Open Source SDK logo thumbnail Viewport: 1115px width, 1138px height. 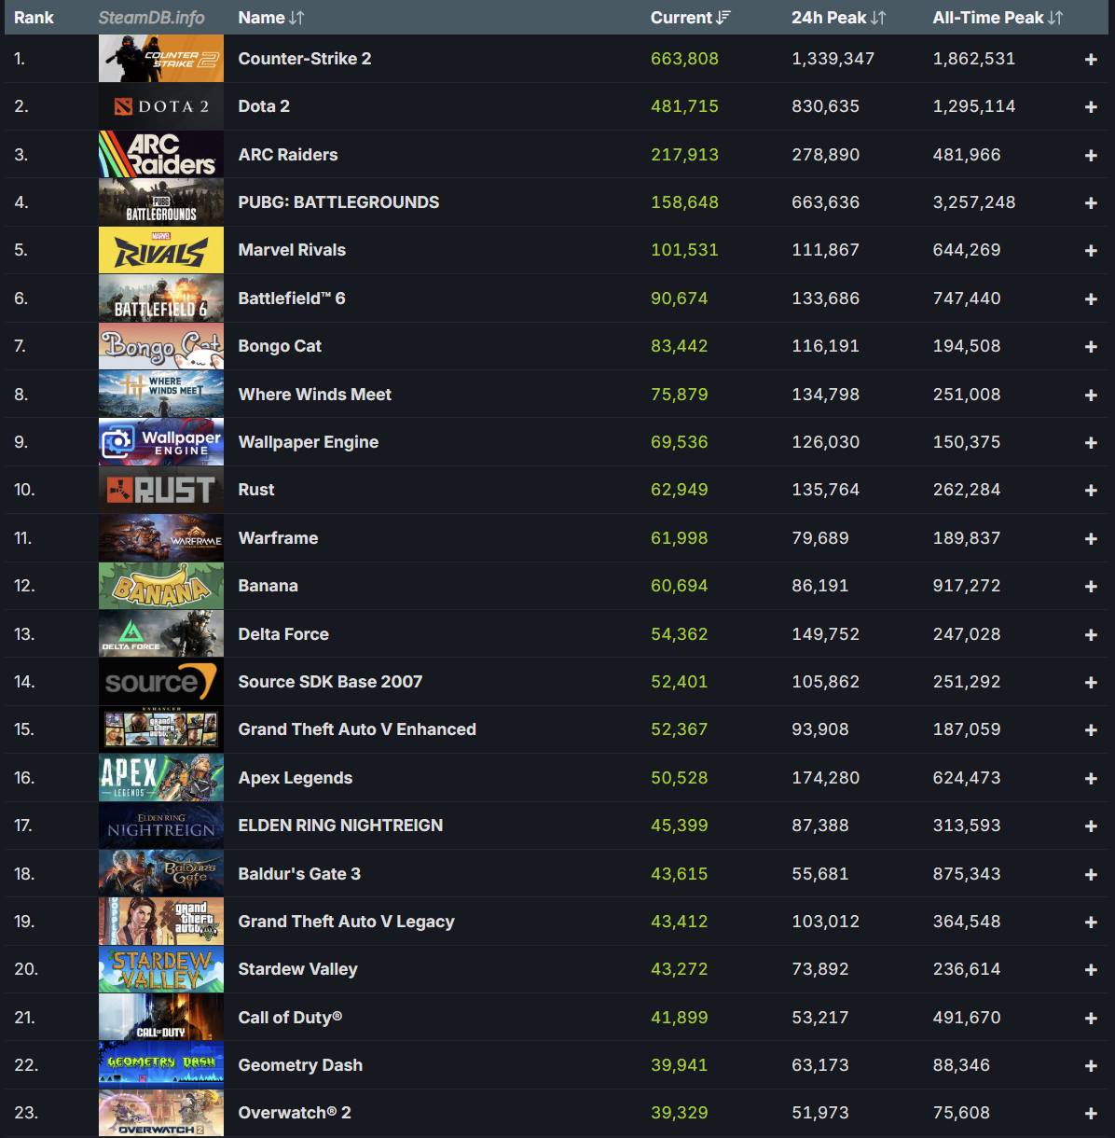(x=161, y=682)
